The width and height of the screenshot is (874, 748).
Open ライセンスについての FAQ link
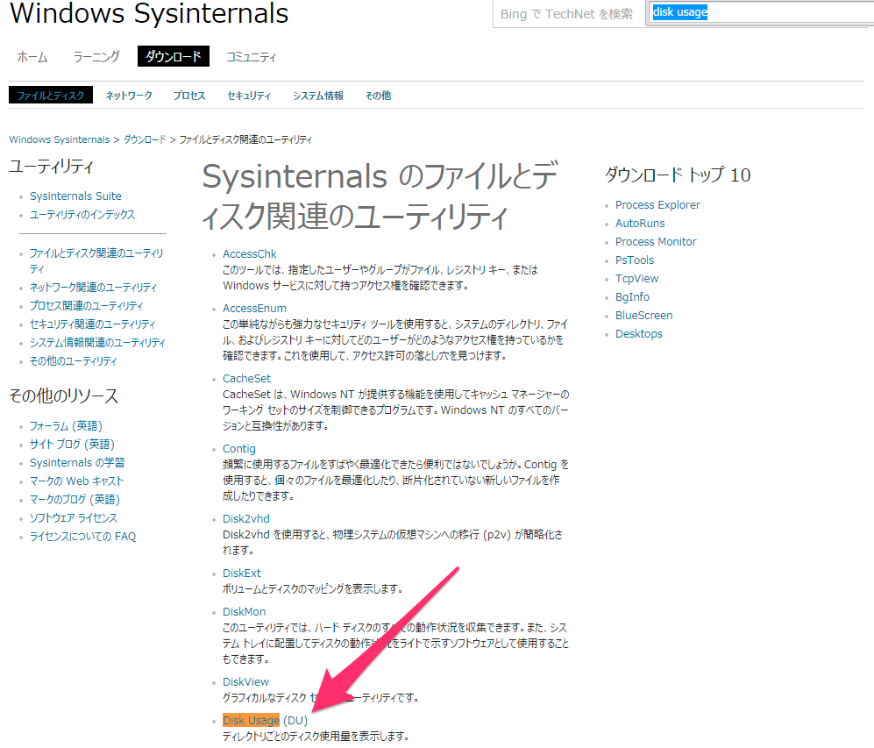(x=82, y=536)
